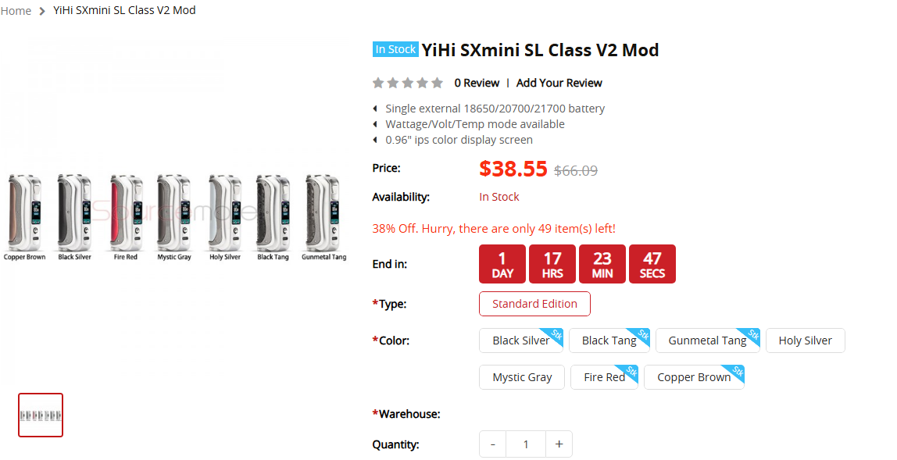Click the Fire Red mod in the product image
897x460 pixels.
coord(125,212)
